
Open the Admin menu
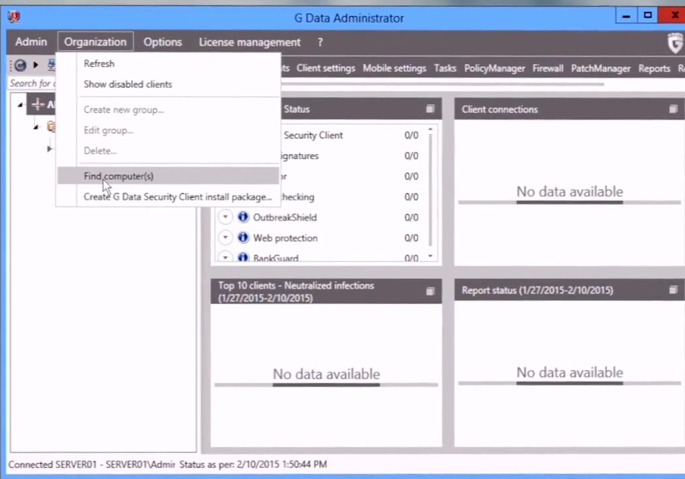click(x=31, y=42)
